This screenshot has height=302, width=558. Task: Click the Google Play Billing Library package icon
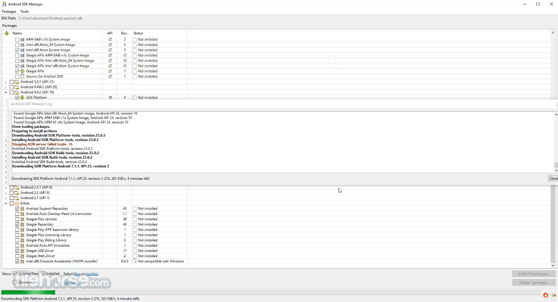tap(22, 240)
